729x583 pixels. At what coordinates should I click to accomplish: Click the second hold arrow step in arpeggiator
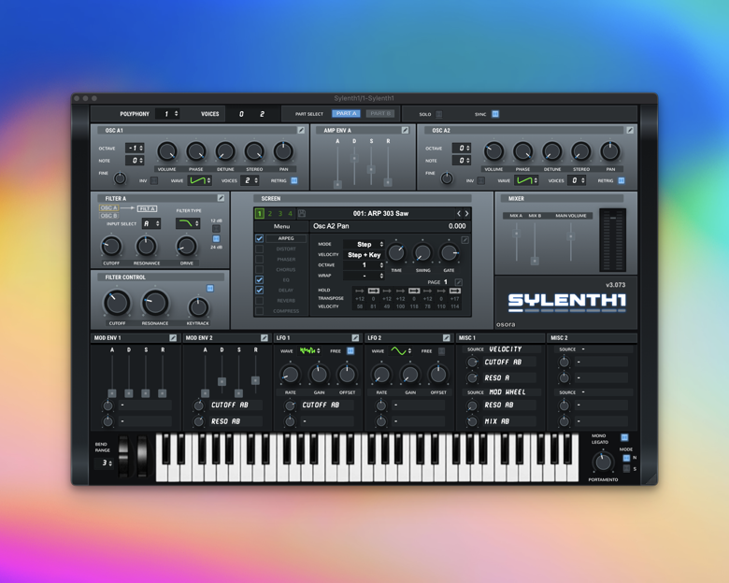373,291
